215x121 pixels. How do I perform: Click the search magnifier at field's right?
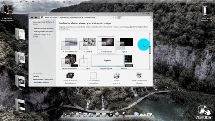[150, 17]
